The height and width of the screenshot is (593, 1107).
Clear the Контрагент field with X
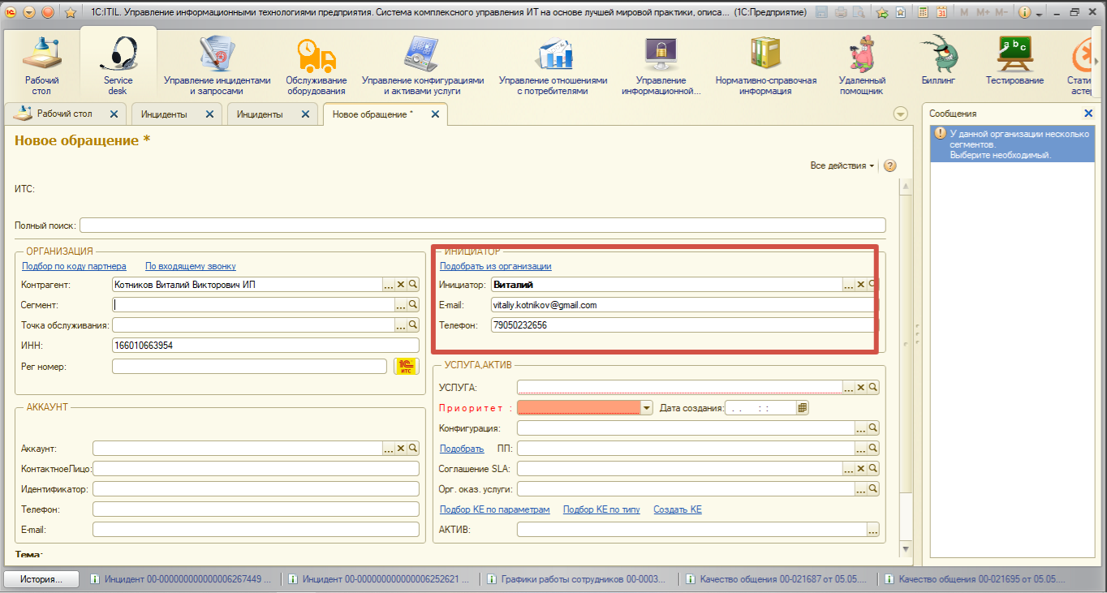point(401,285)
